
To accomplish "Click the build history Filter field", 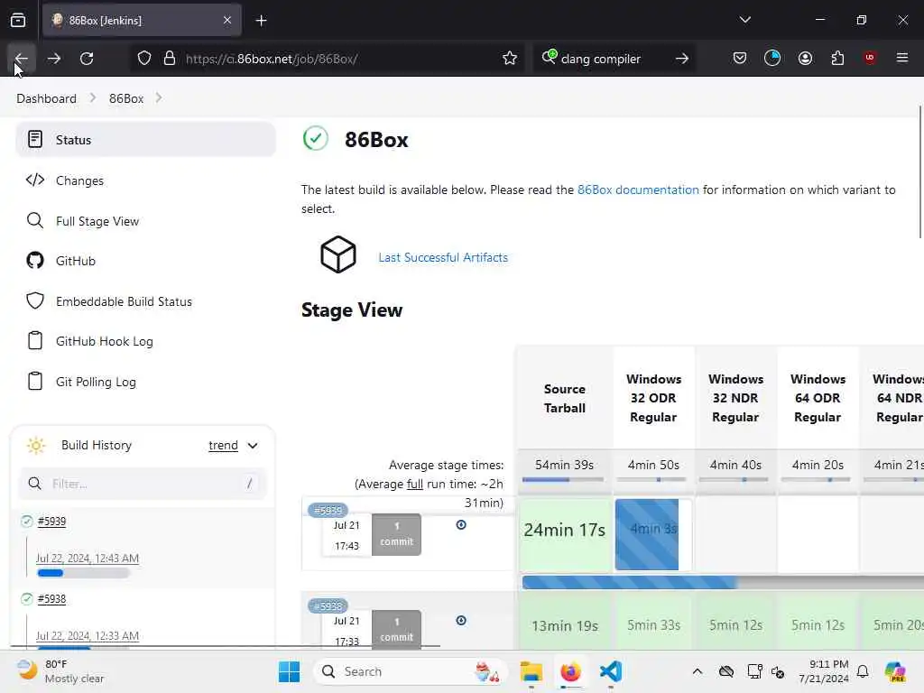I will pos(143,484).
